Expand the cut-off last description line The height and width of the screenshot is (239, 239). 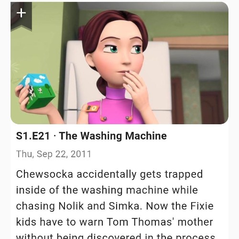tap(116, 236)
